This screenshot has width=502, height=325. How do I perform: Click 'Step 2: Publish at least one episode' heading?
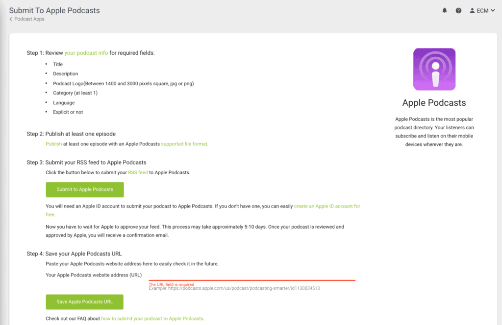pos(71,134)
